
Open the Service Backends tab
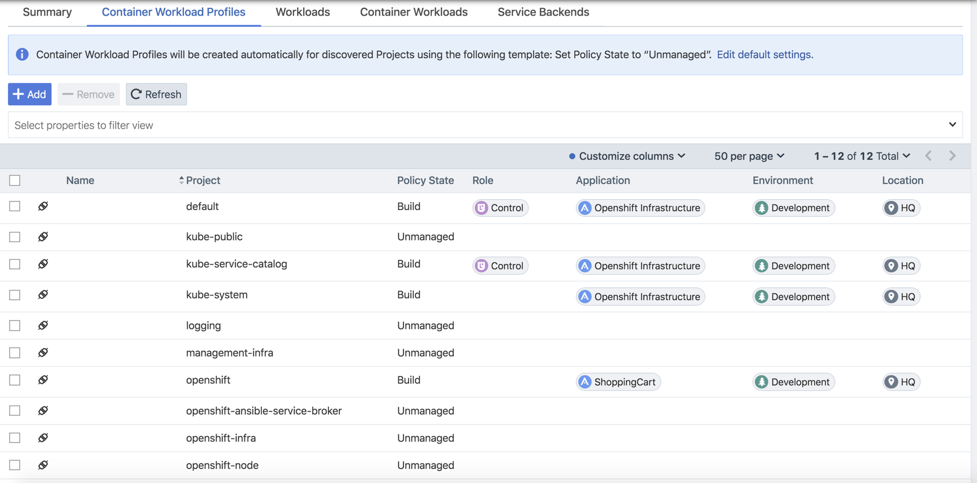(543, 12)
